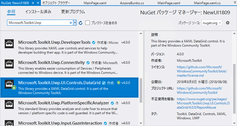Click details pane vertical scrollbar thumb

point(234,89)
